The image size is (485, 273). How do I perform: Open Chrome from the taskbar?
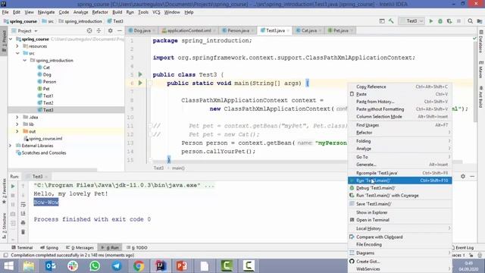[x=139, y=266]
